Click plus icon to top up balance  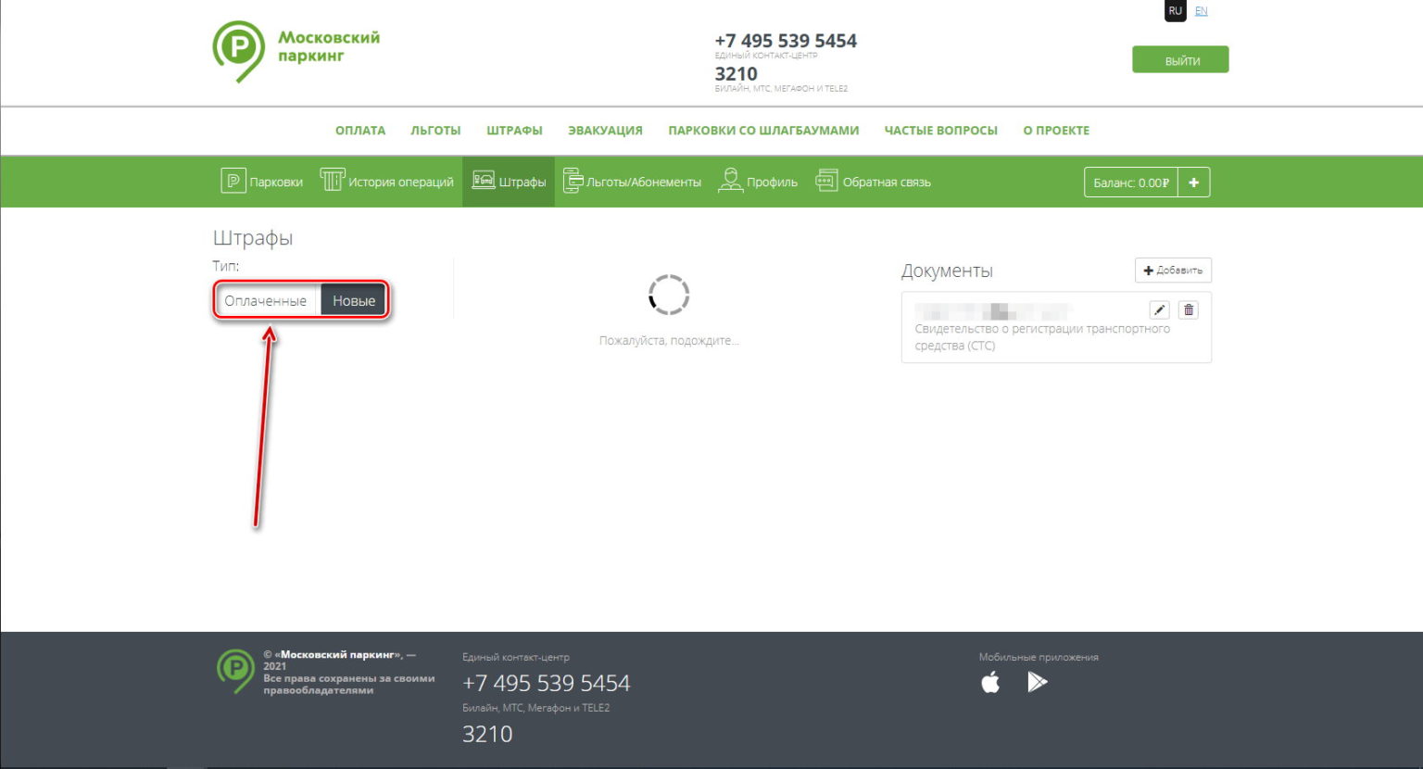point(1193,183)
